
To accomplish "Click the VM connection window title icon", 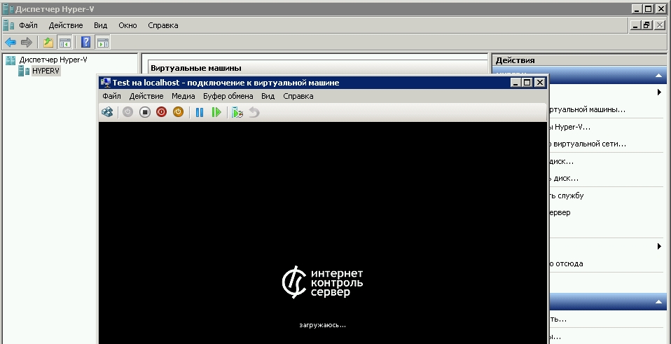I will pyautogui.click(x=105, y=83).
